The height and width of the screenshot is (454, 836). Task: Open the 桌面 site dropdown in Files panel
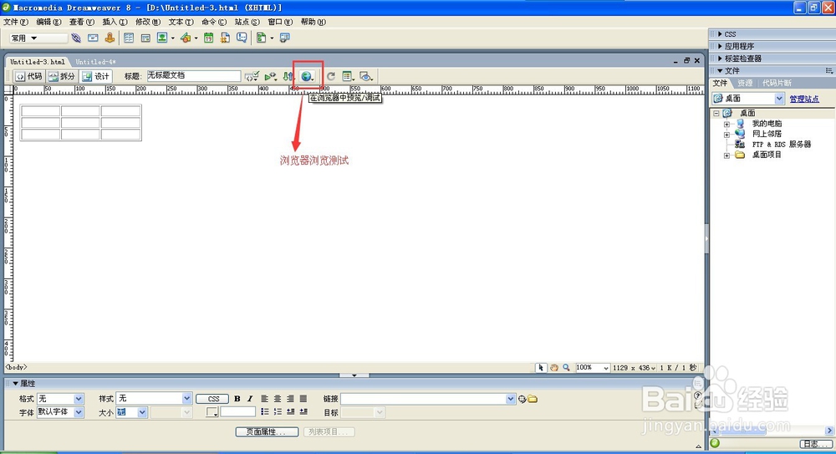[x=779, y=99]
